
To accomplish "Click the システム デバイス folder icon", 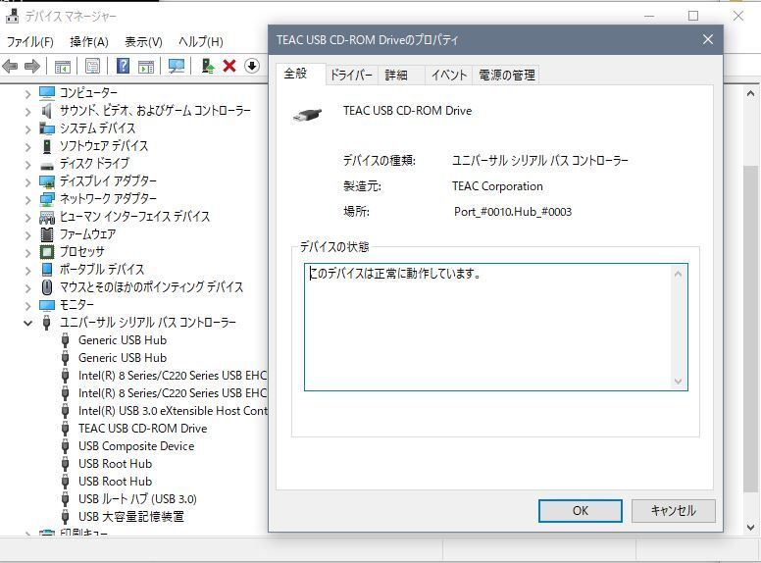I will [x=47, y=128].
